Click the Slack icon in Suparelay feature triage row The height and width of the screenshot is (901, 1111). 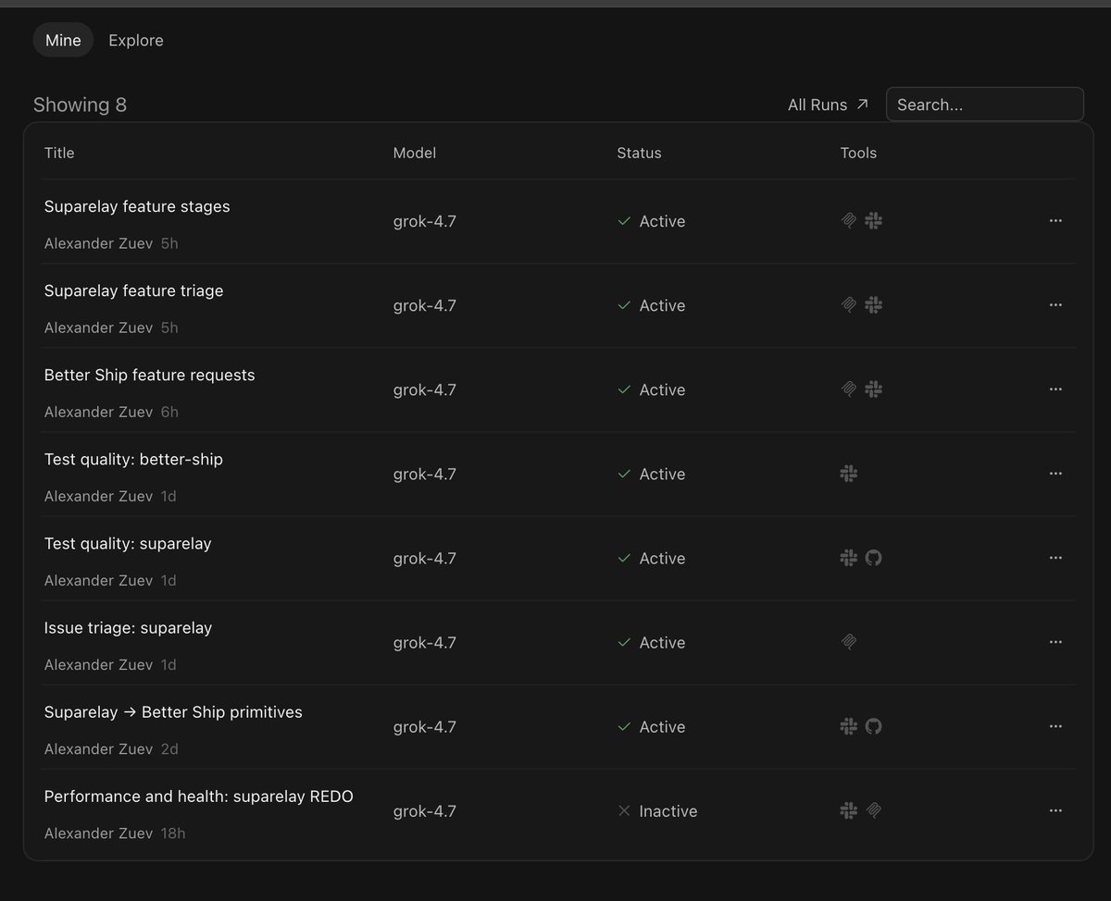(x=873, y=305)
